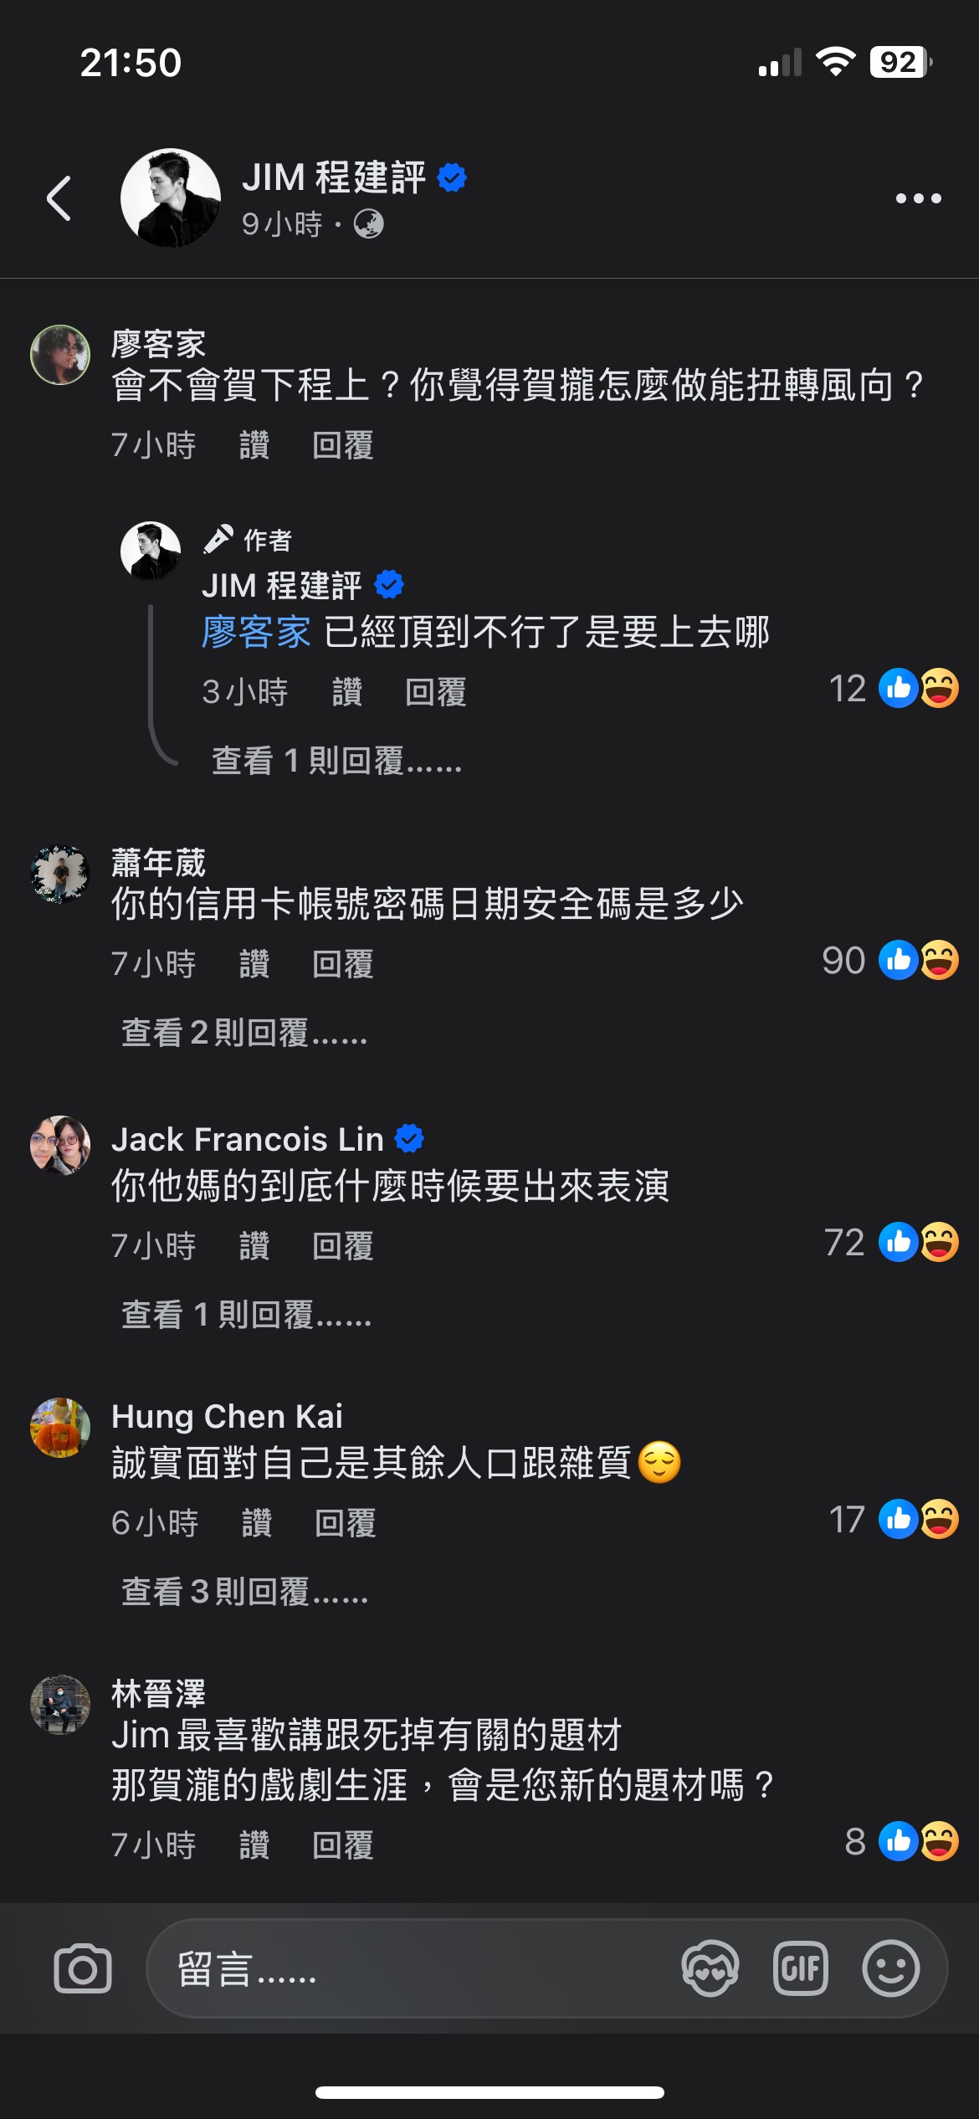Like Hung Chen Kai's comment
This screenshot has width=979, height=2119.
tap(257, 1523)
